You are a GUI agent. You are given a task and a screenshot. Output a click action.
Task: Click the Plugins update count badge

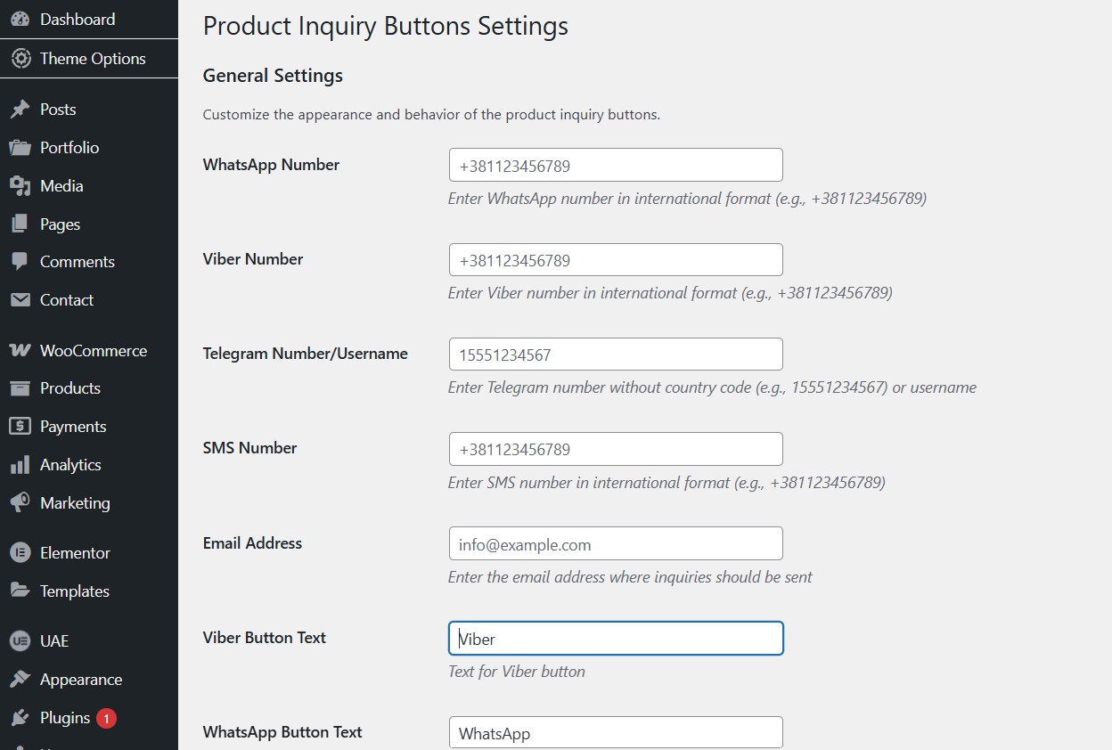tap(106, 718)
